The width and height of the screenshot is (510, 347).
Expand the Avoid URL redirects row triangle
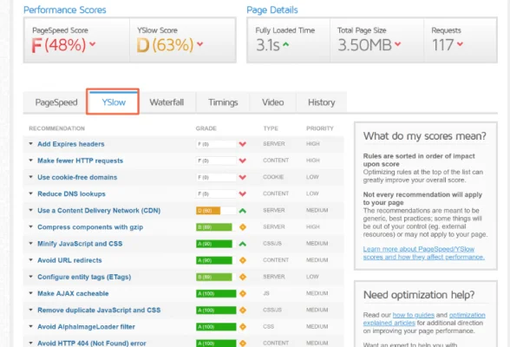click(30, 259)
